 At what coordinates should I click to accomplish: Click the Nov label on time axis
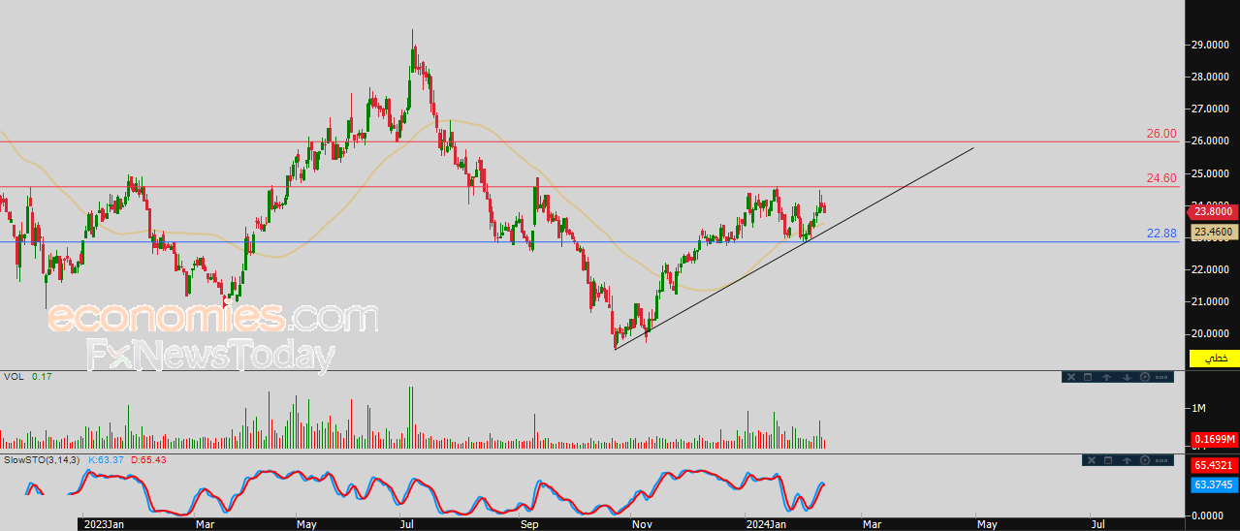click(641, 524)
